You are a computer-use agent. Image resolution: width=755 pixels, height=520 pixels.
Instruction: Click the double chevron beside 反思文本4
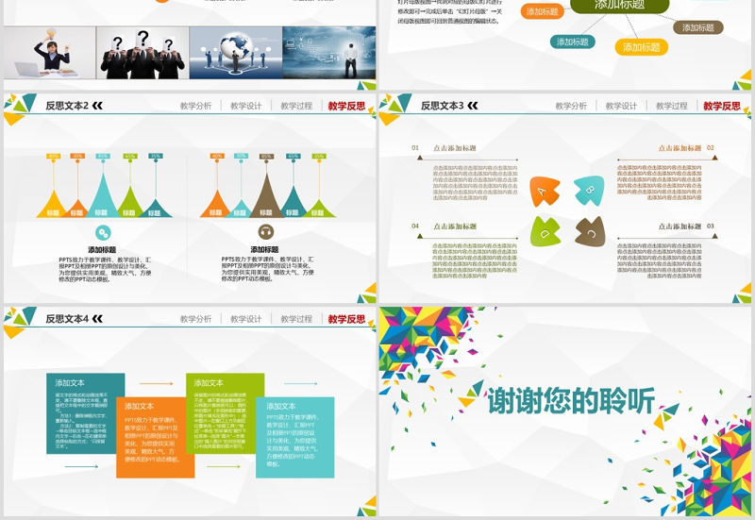click(x=97, y=320)
